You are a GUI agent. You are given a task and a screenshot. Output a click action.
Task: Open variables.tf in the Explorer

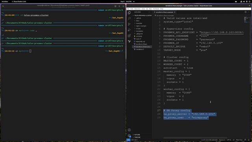pyautogui.click(x=142, y=49)
